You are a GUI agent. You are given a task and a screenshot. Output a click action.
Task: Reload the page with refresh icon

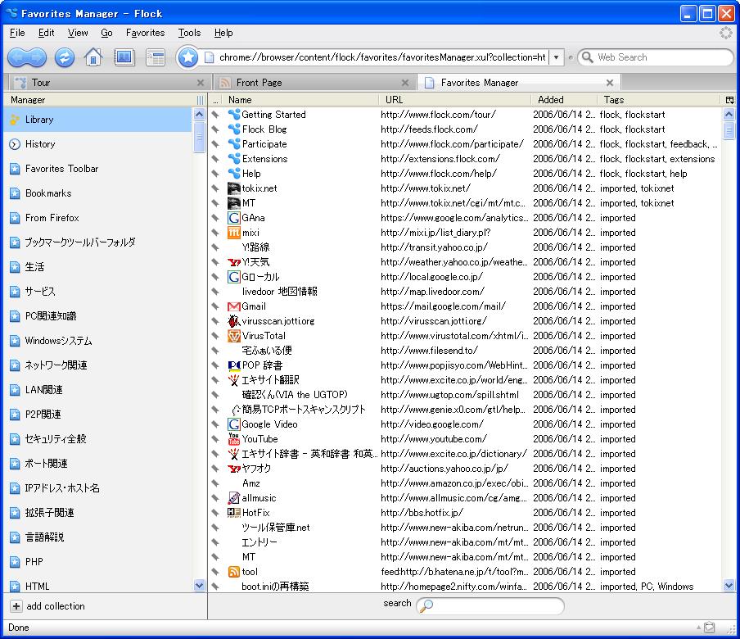pos(64,57)
